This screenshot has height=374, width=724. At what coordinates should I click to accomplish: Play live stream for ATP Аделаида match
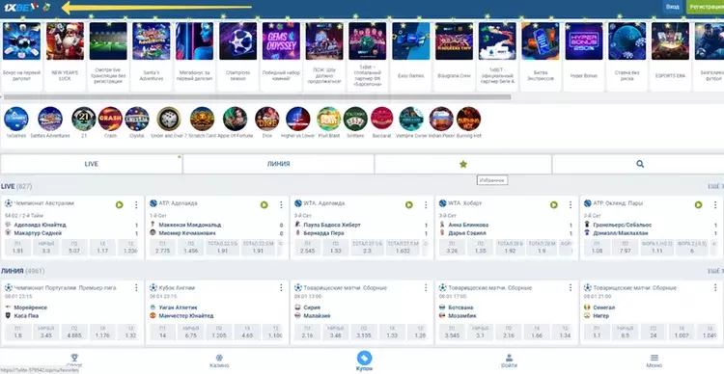pyautogui.click(x=265, y=204)
